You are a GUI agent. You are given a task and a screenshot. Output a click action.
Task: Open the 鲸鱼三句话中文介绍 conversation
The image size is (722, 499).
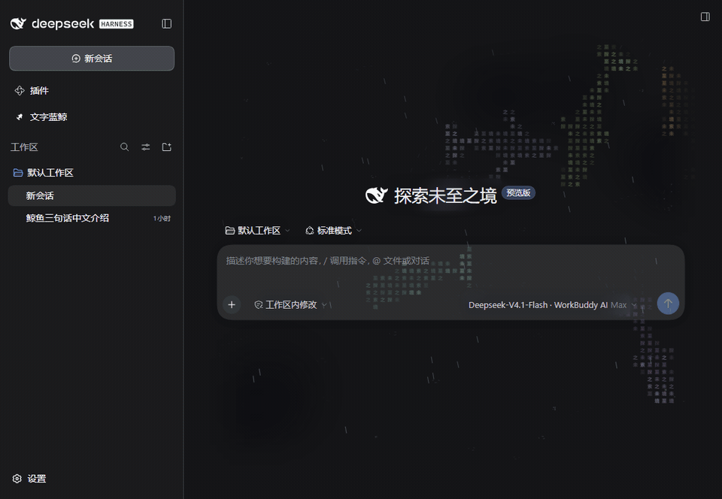point(92,218)
